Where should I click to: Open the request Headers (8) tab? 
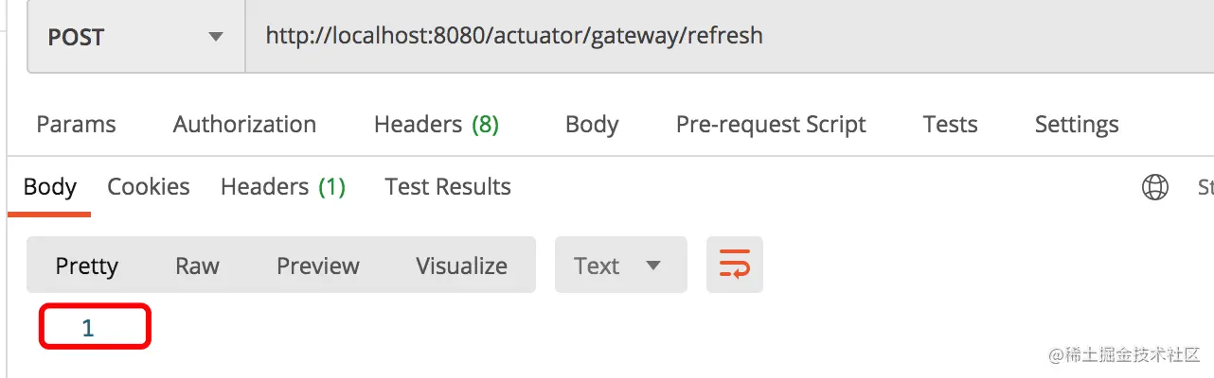436,125
